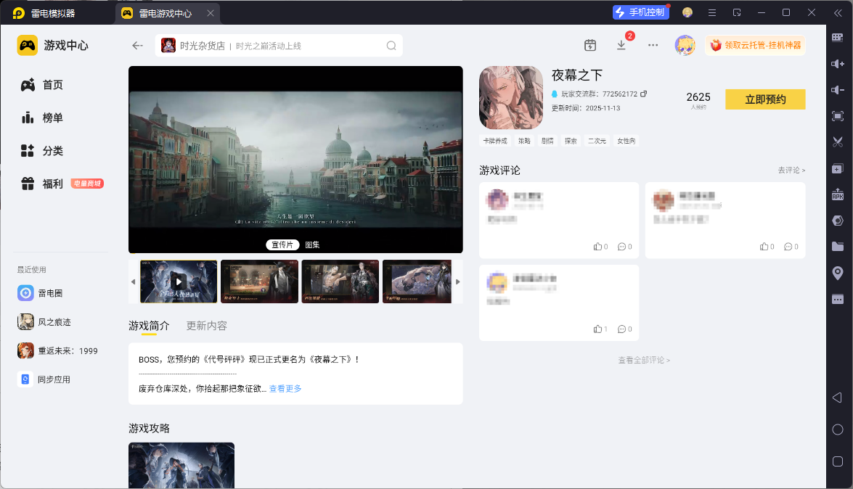Image resolution: width=853 pixels, height=489 pixels.
Task: Open download manager icon with red badge
Action: [621, 44]
